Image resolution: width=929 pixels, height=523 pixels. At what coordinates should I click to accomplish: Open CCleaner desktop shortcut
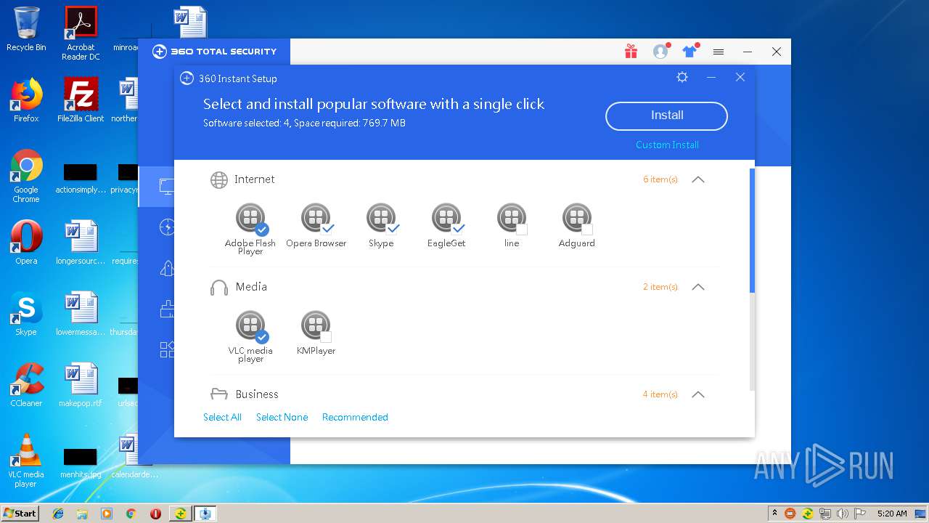tap(26, 385)
